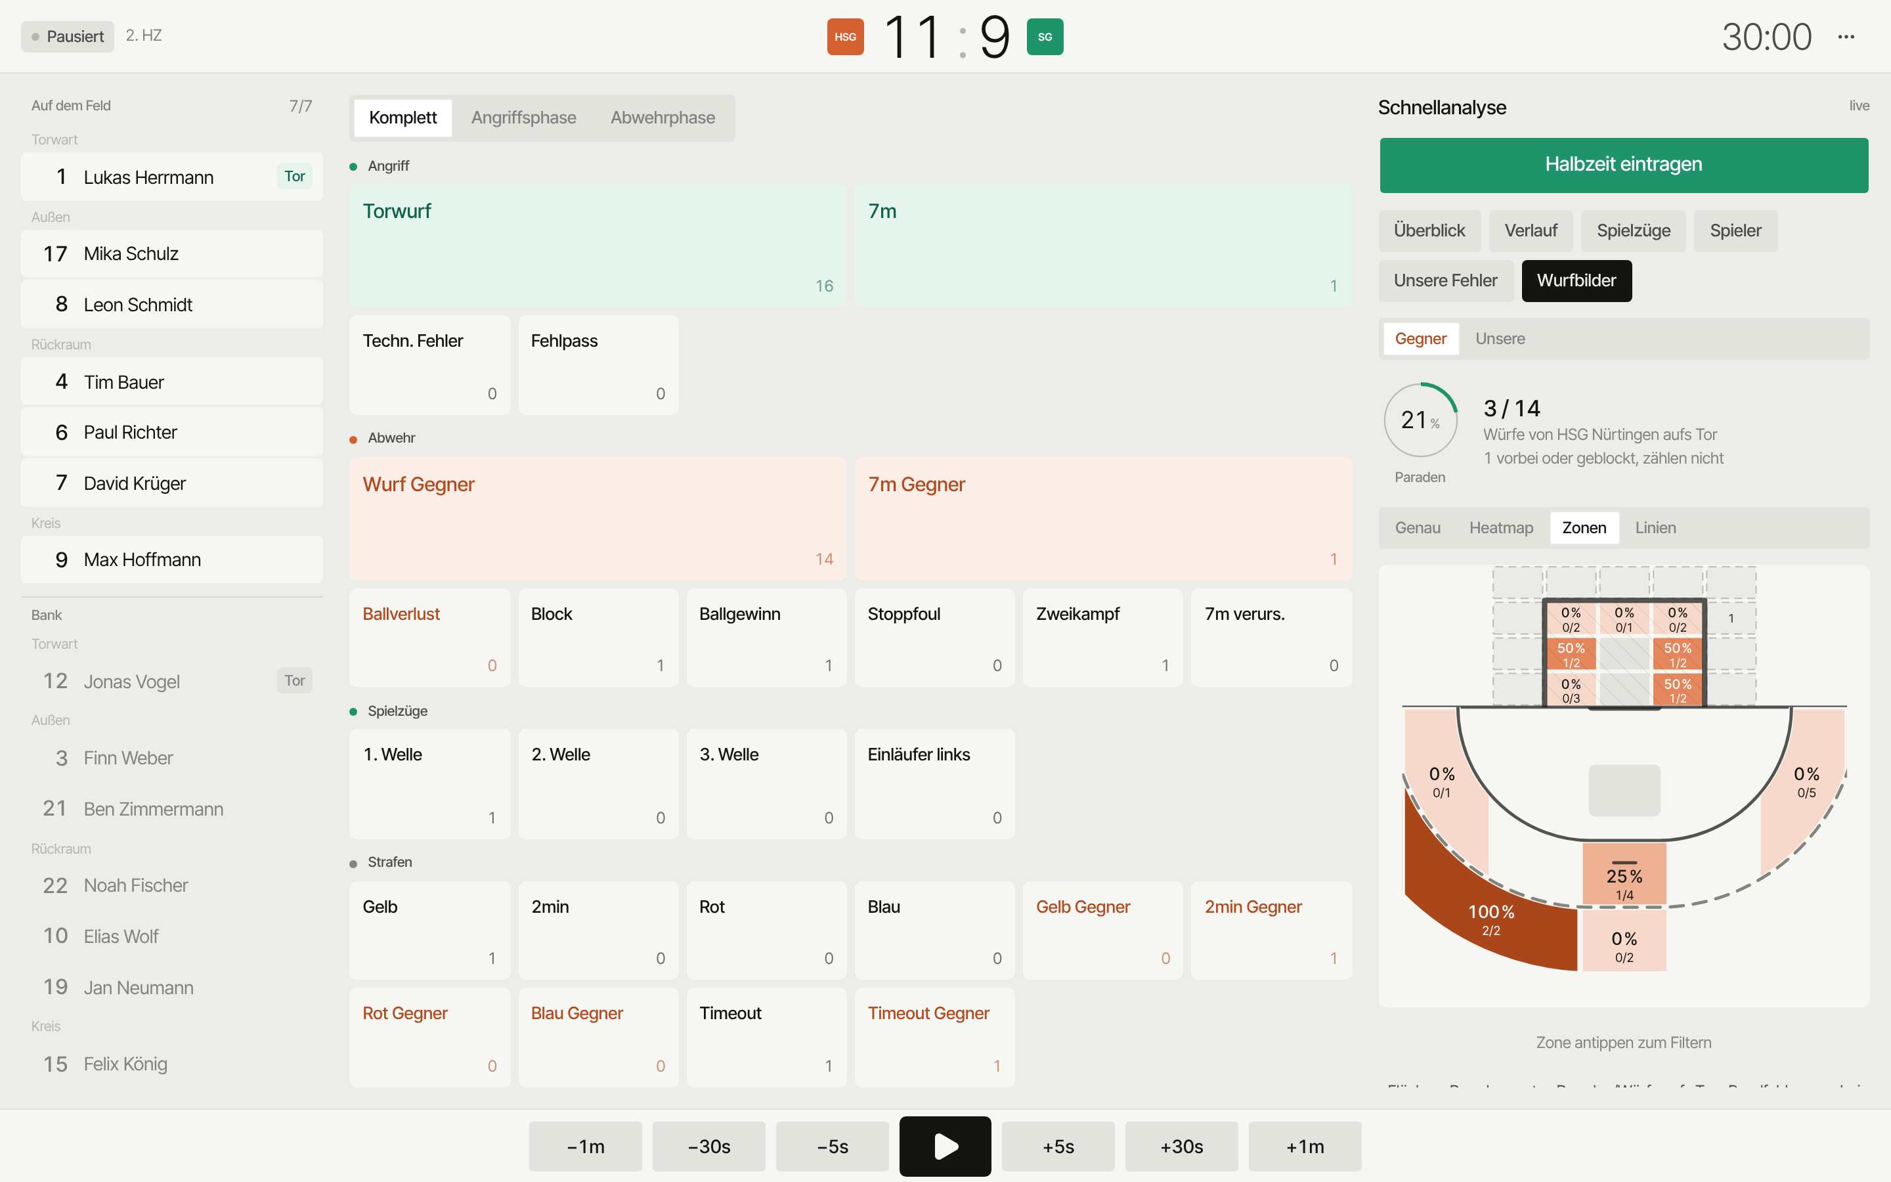Select bench goalkeeper 12 Jonas Vogel

click(x=172, y=681)
